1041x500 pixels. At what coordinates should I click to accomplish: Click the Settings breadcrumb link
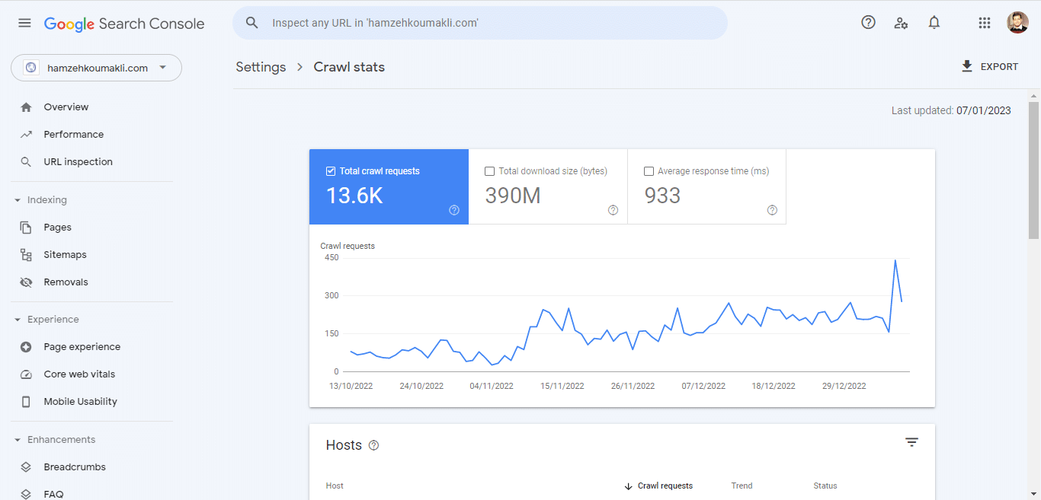coord(261,67)
